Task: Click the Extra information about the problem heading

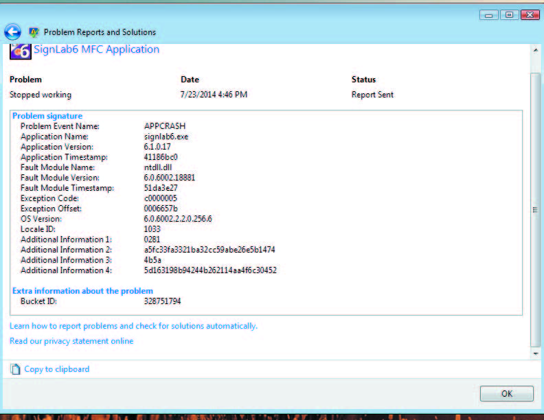Action: coord(82,291)
